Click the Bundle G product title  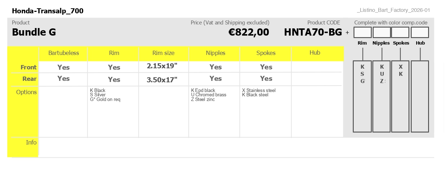pyautogui.click(x=34, y=32)
